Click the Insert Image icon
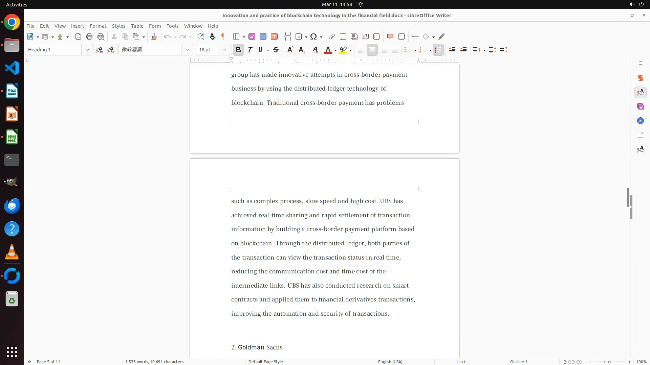Image resolution: width=650 pixels, height=365 pixels. click(x=252, y=37)
